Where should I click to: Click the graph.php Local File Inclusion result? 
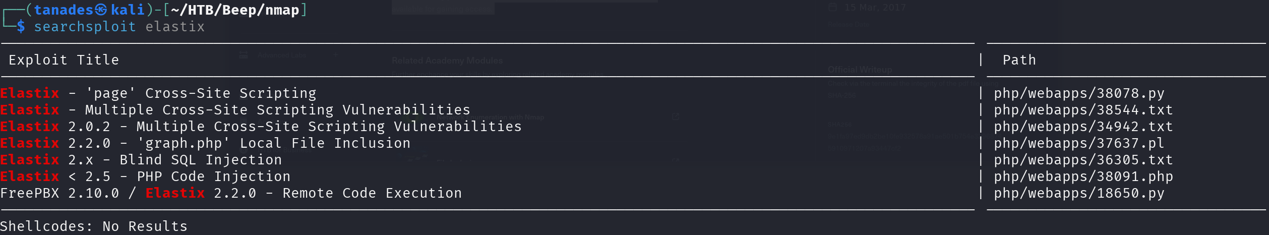[x=205, y=143]
